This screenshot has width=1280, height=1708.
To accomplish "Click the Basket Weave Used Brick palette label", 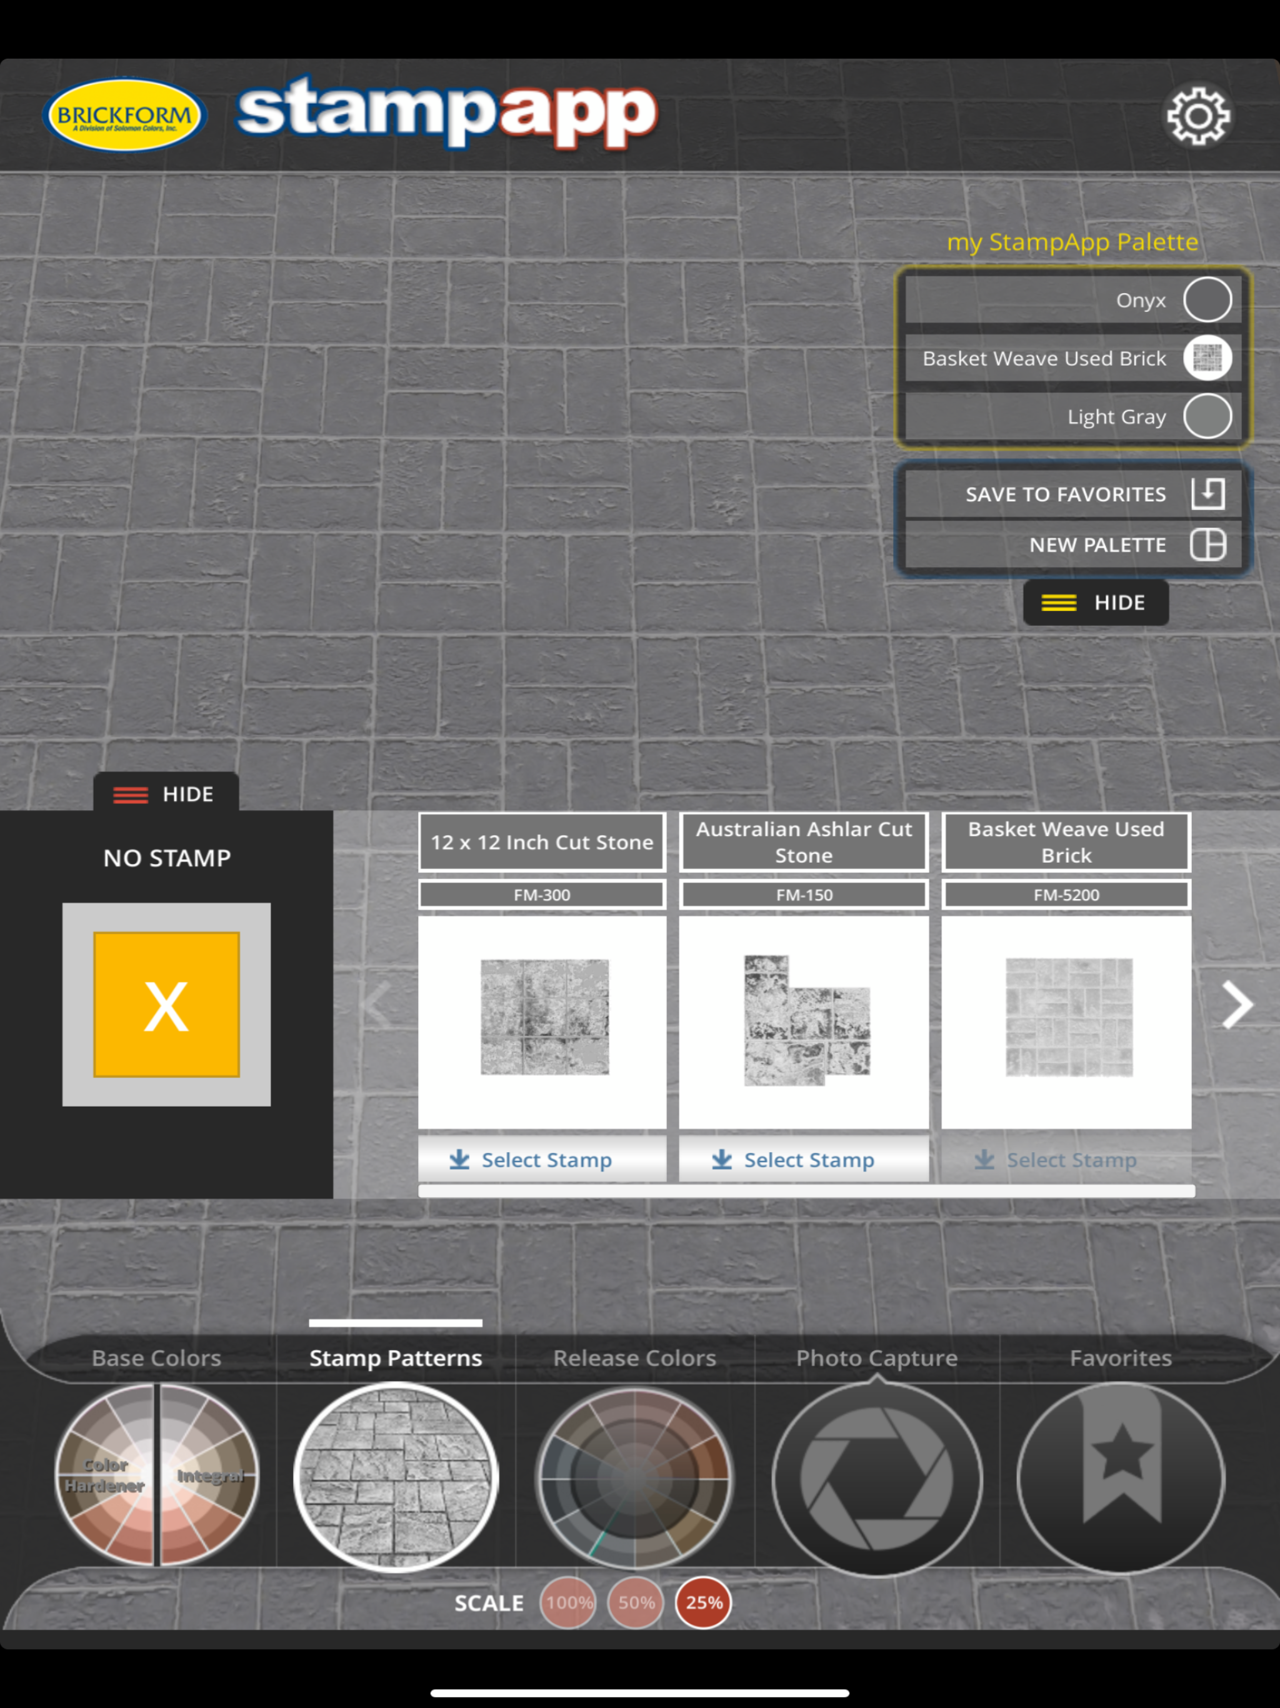I will point(1044,358).
